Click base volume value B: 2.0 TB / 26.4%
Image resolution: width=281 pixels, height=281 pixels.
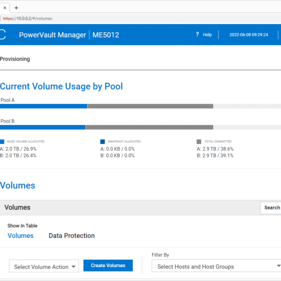[18, 155]
